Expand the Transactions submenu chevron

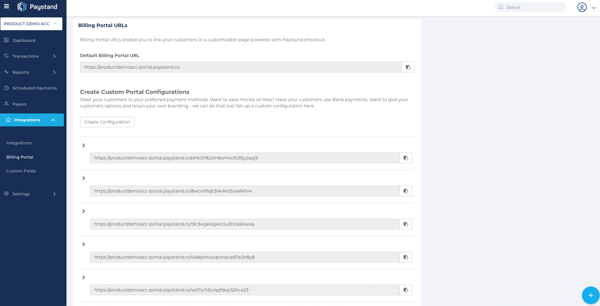tap(55, 56)
